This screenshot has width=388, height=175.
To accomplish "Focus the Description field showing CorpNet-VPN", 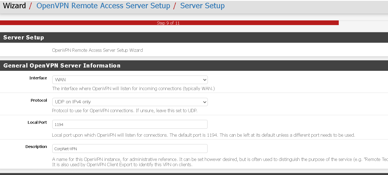I will [x=130, y=148].
